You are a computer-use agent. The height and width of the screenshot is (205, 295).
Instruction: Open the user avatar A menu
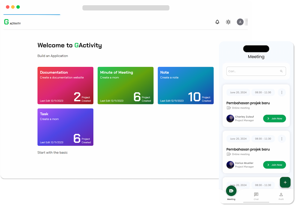pyautogui.click(x=240, y=22)
